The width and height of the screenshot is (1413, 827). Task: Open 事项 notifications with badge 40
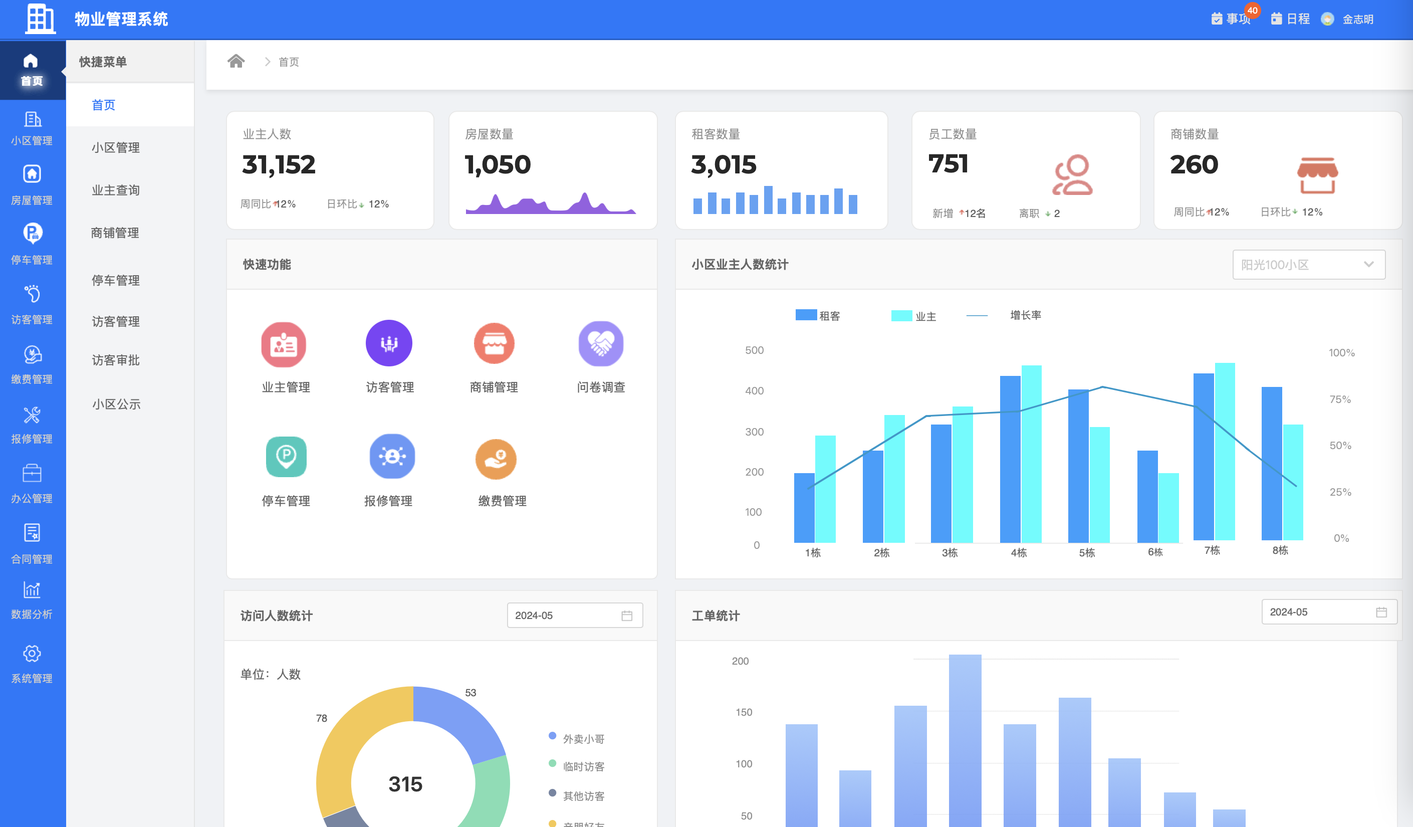(1231, 19)
